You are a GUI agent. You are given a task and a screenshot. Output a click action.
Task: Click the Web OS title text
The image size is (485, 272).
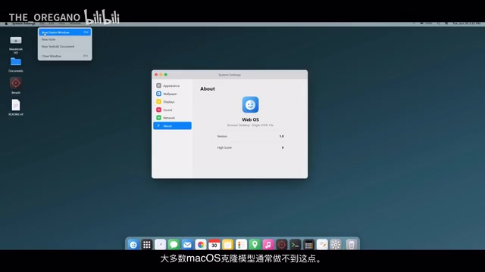(x=250, y=119)
